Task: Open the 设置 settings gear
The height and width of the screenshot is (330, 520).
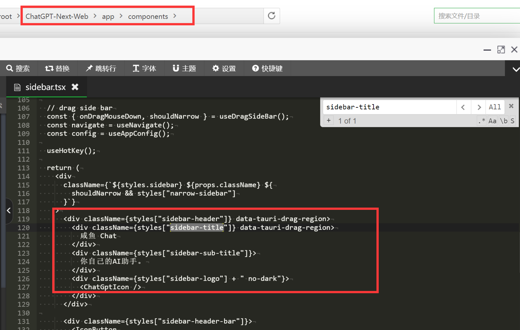Action: (224, 68)
